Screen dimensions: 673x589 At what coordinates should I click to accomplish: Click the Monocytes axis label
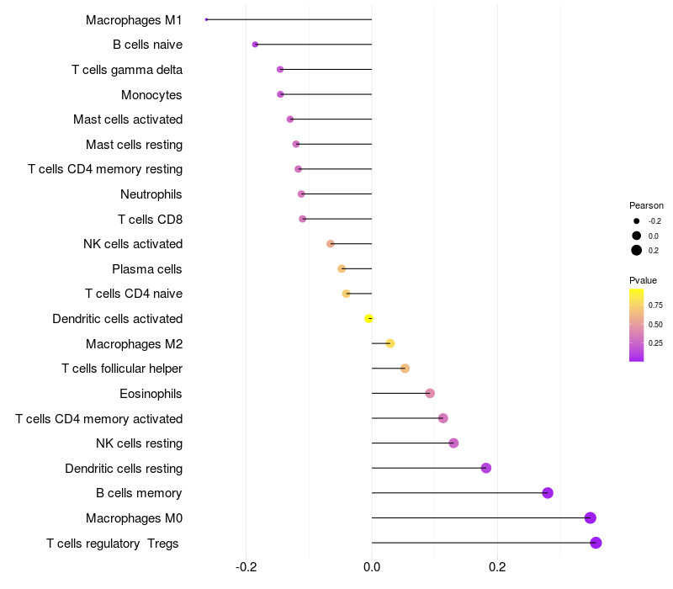(x=151, y=94)
